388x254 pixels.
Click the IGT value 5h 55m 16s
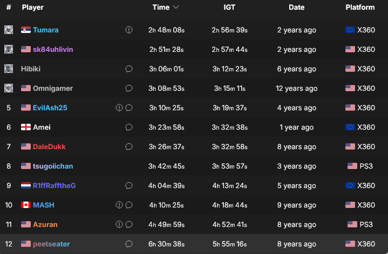click(230, 244)
